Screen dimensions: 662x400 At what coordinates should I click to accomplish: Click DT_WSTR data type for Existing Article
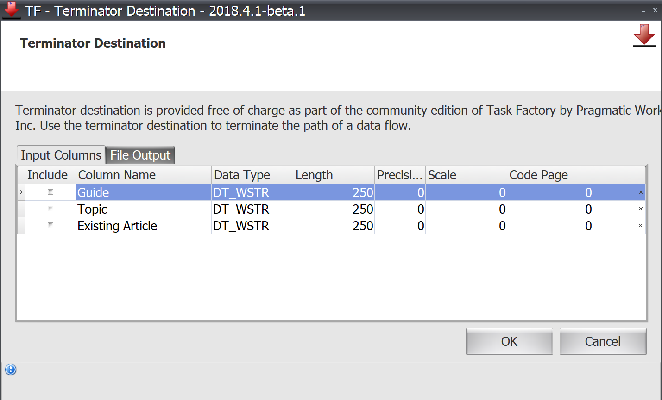click(252, 226)
